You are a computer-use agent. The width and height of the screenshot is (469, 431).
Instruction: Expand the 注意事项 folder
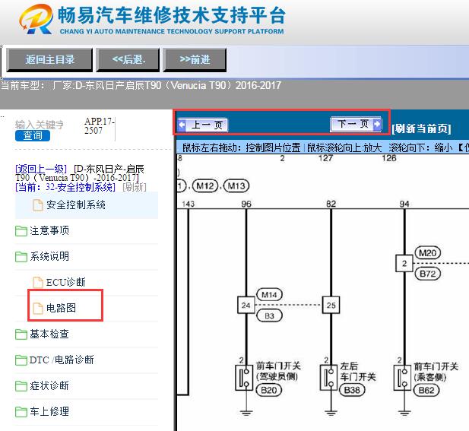coord(49,230)
